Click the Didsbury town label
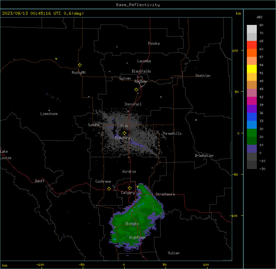The height and width of the screenshot is (269, 276). [123, 138]
